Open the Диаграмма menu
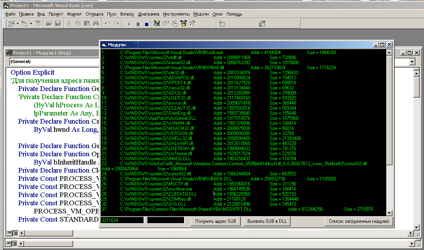The height and width of the screenshot is (250, 424). coord(149,14)
